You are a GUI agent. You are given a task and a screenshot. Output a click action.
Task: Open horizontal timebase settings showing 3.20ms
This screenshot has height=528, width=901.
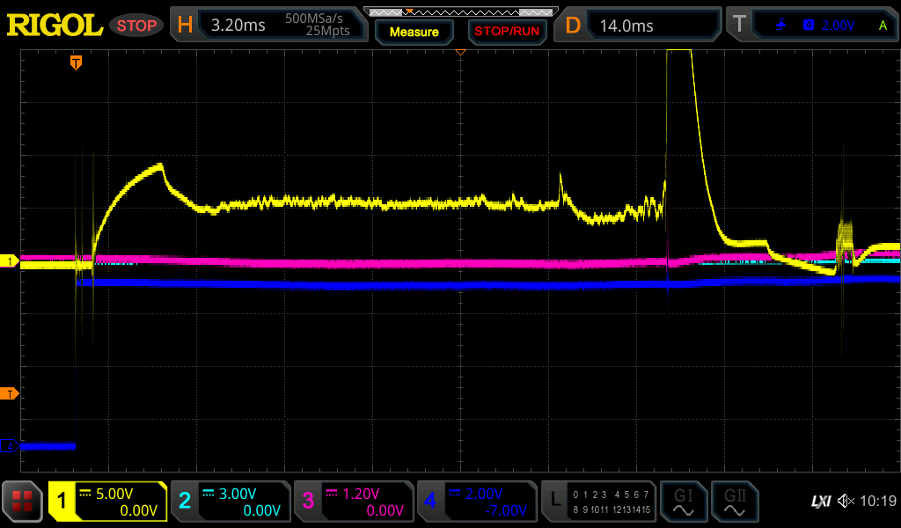(x=267, y=26)
